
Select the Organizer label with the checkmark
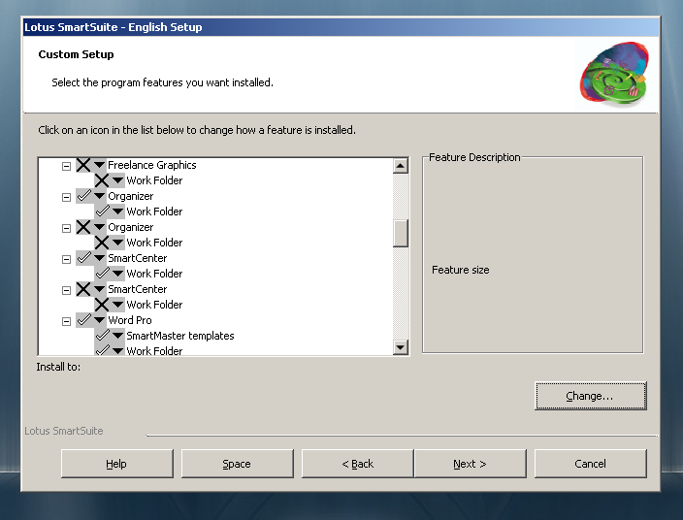[x=131, y=196]
